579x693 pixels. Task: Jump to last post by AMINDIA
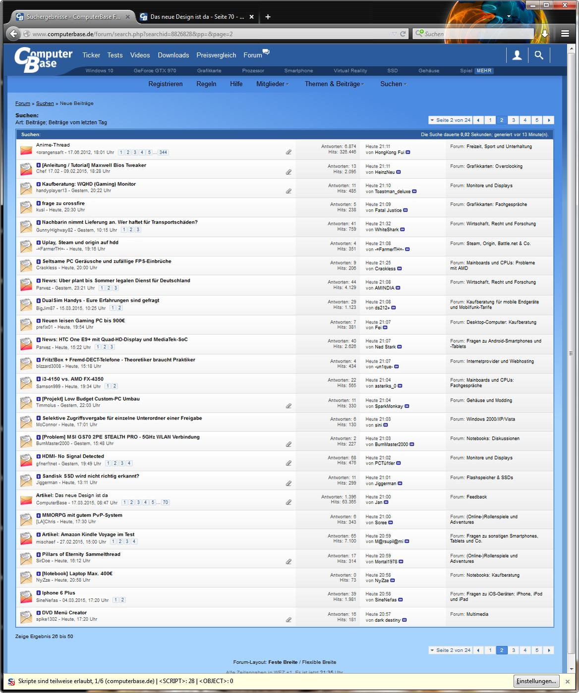click(x=398, y=288)
